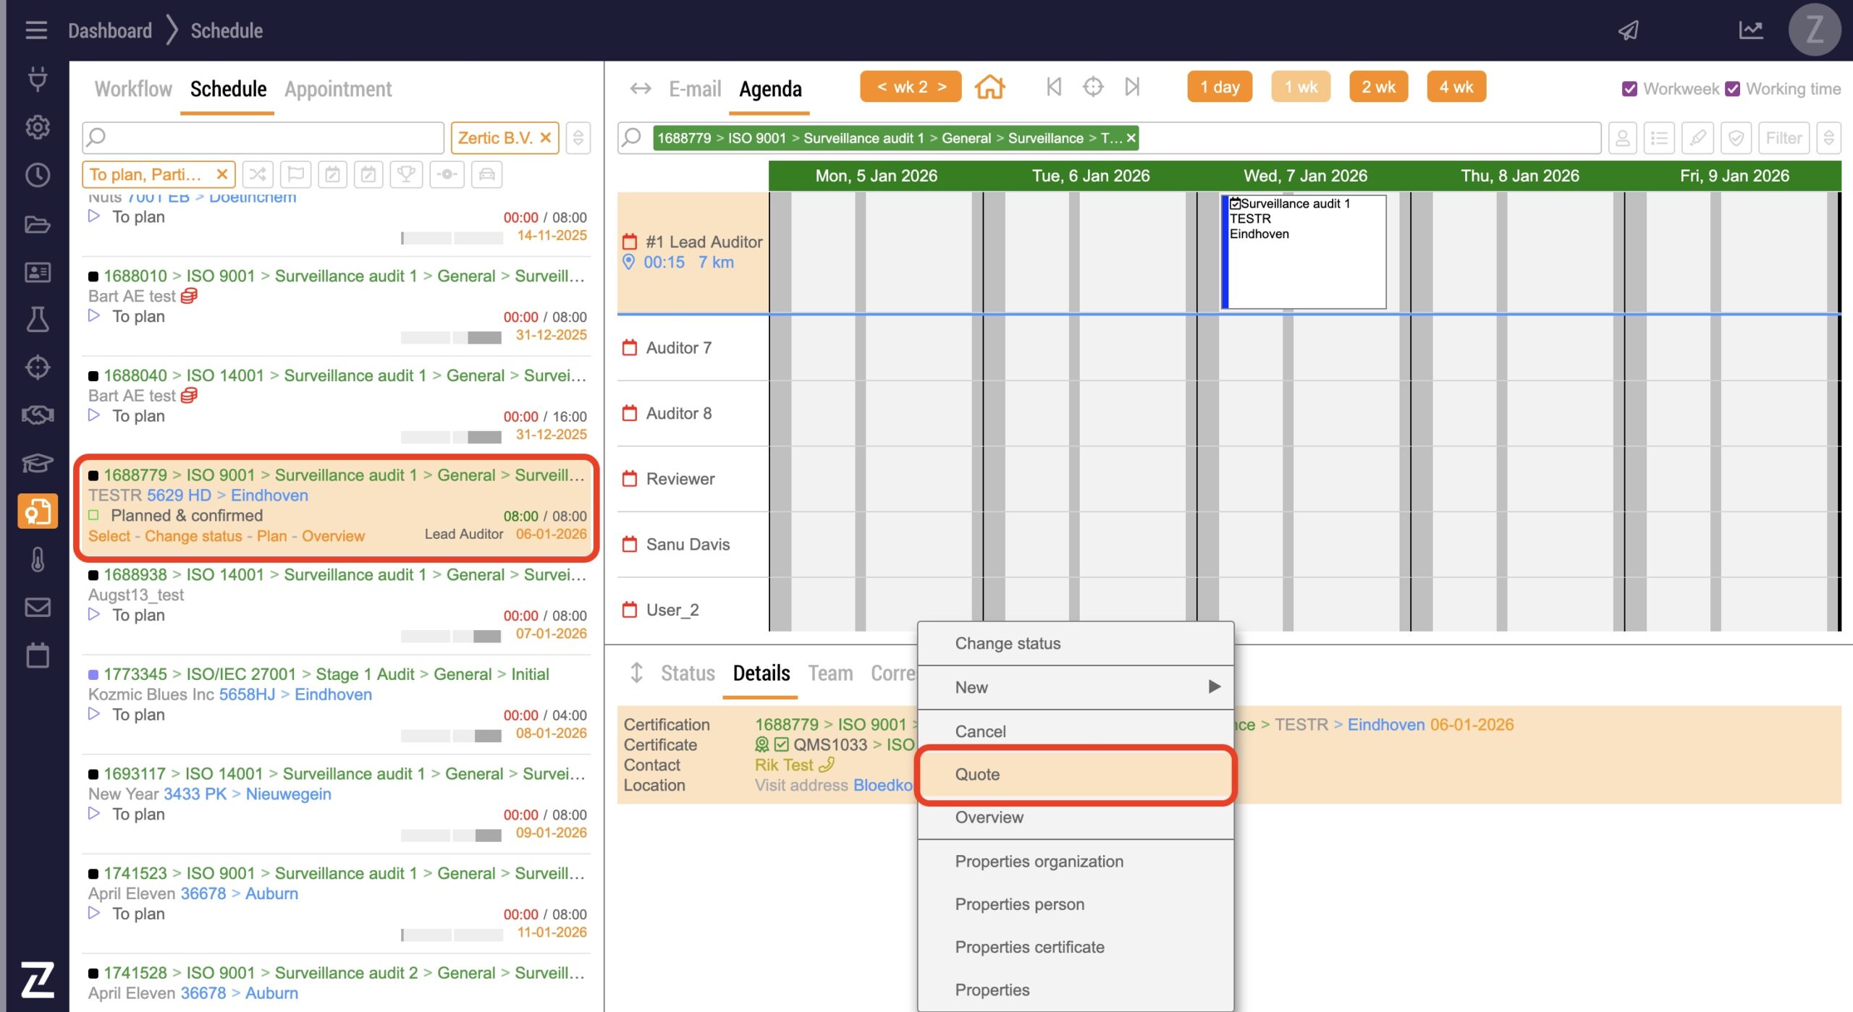The image size is (1853, 1012).
Task: Switch to the Team tab
Action: [x=830, y=673]
